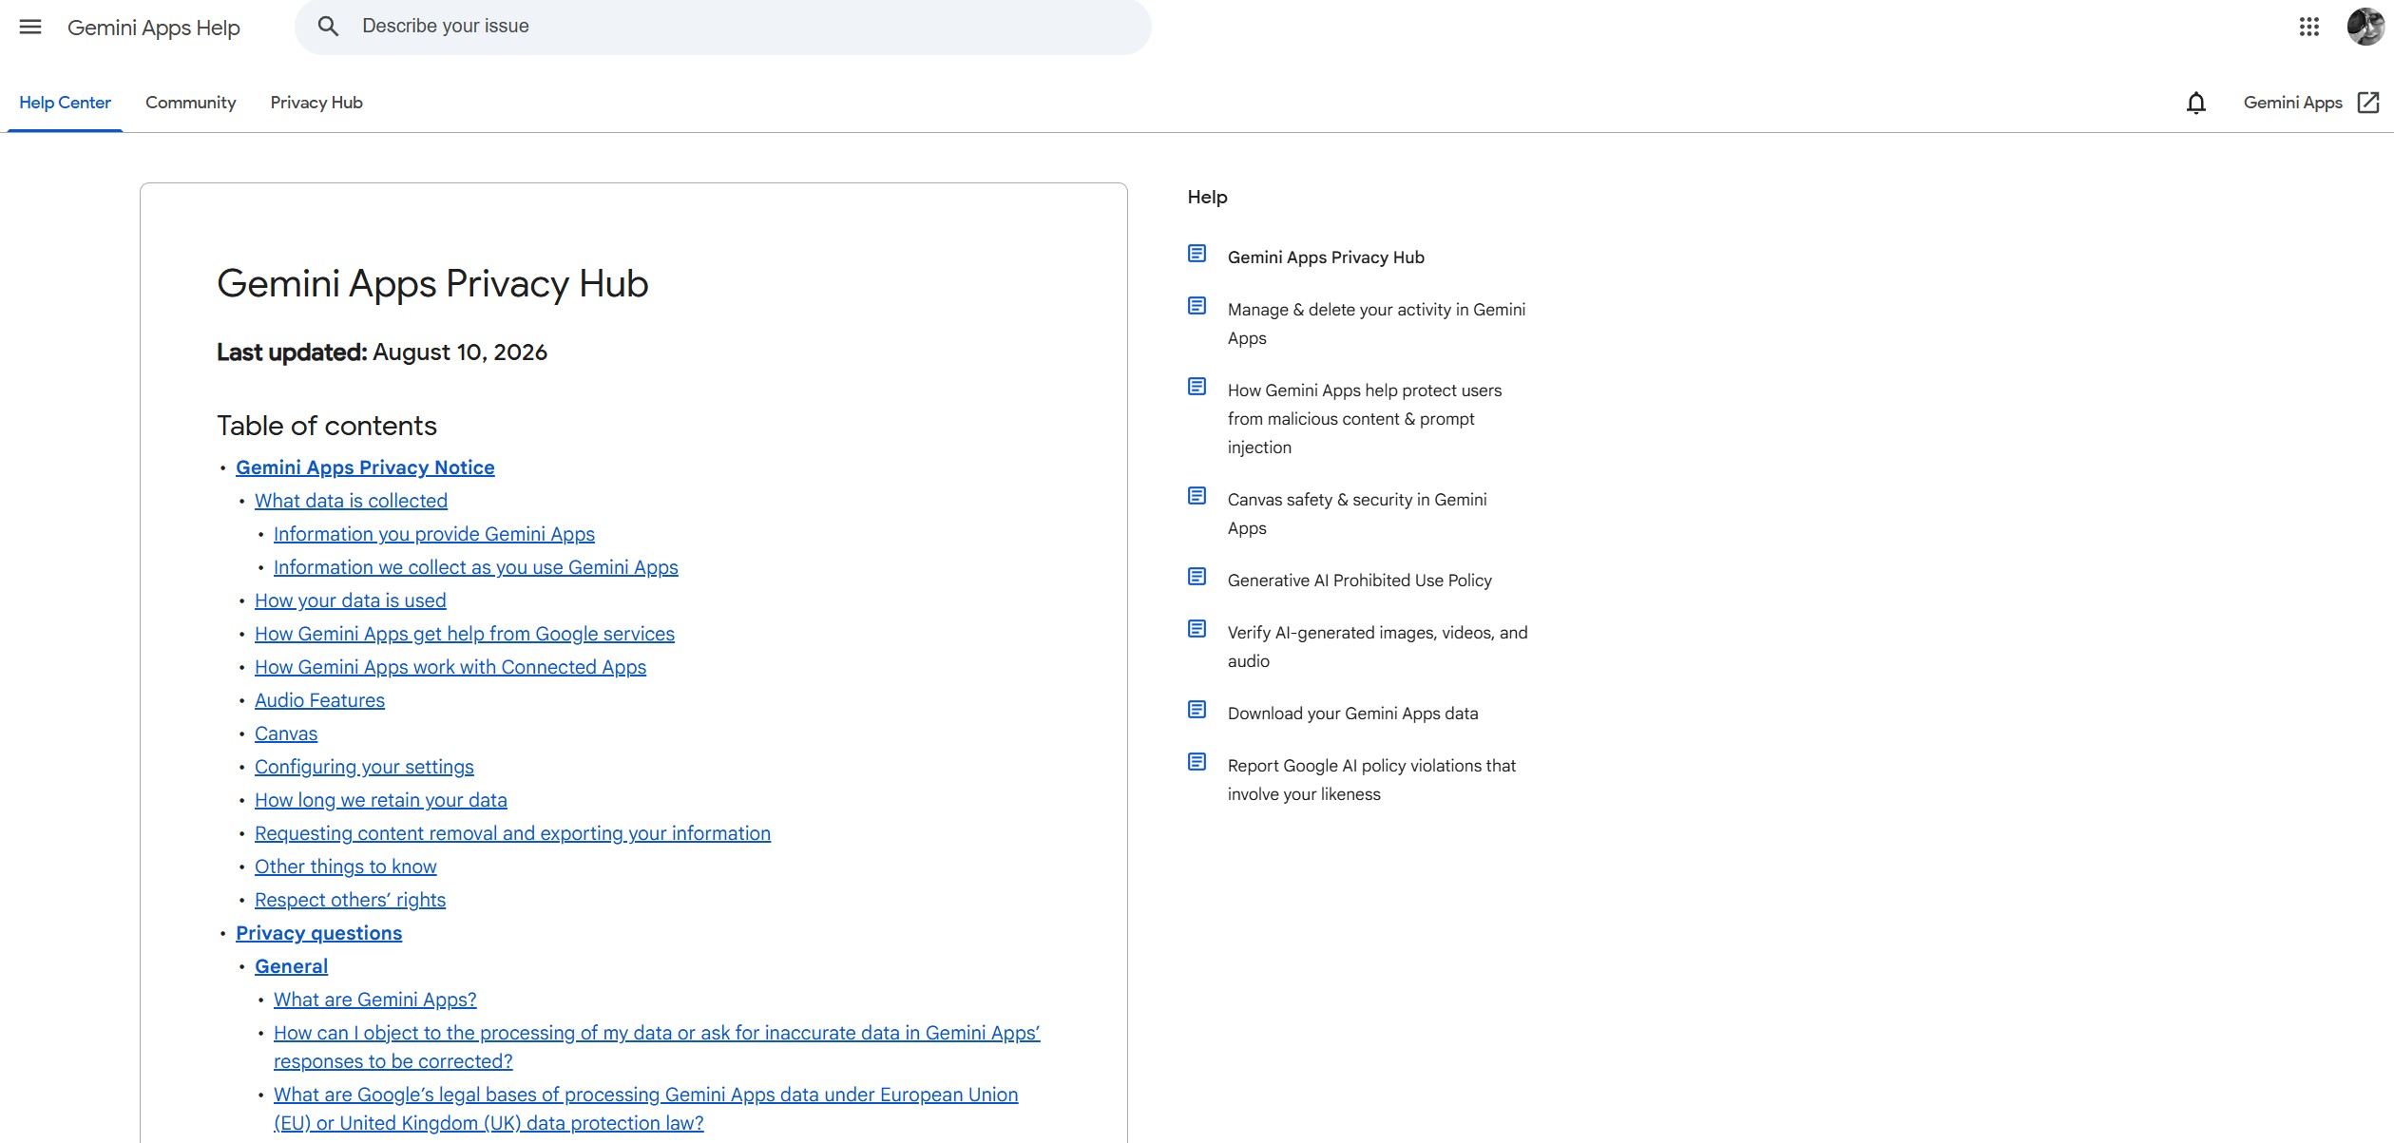This screenshot has height=1143, width=2394.
Task: Jump to Audio Features section
Action: (x=319, y=700)
